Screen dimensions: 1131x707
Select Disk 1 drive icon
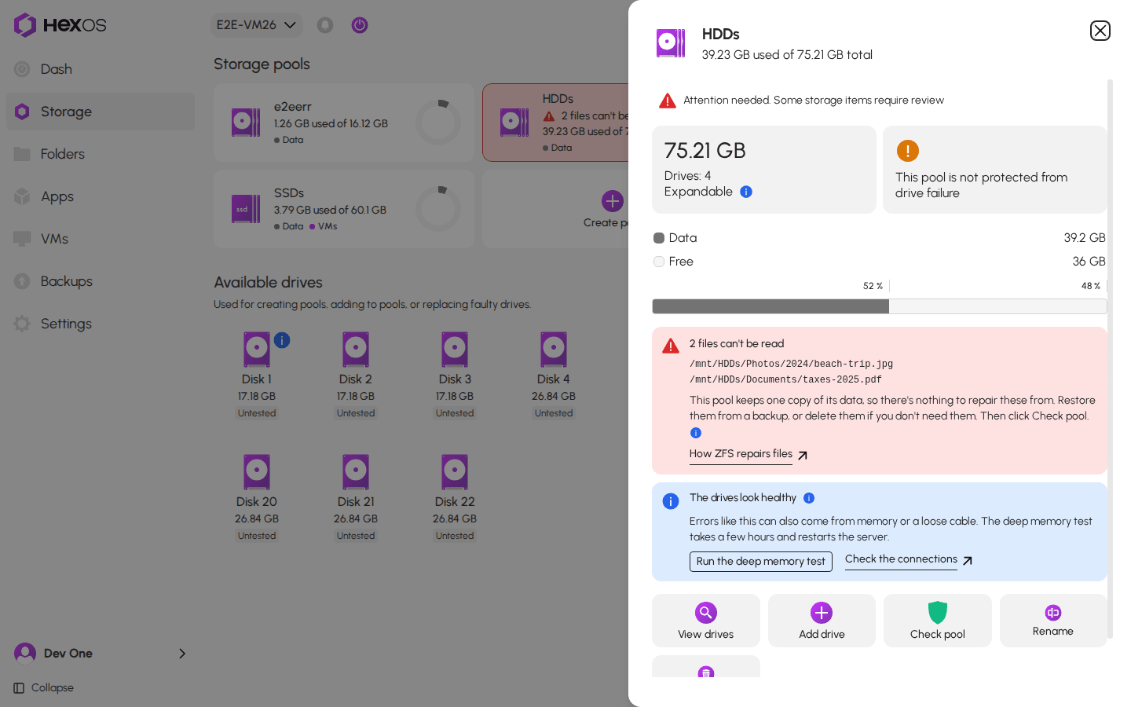[x=257, y=350]
